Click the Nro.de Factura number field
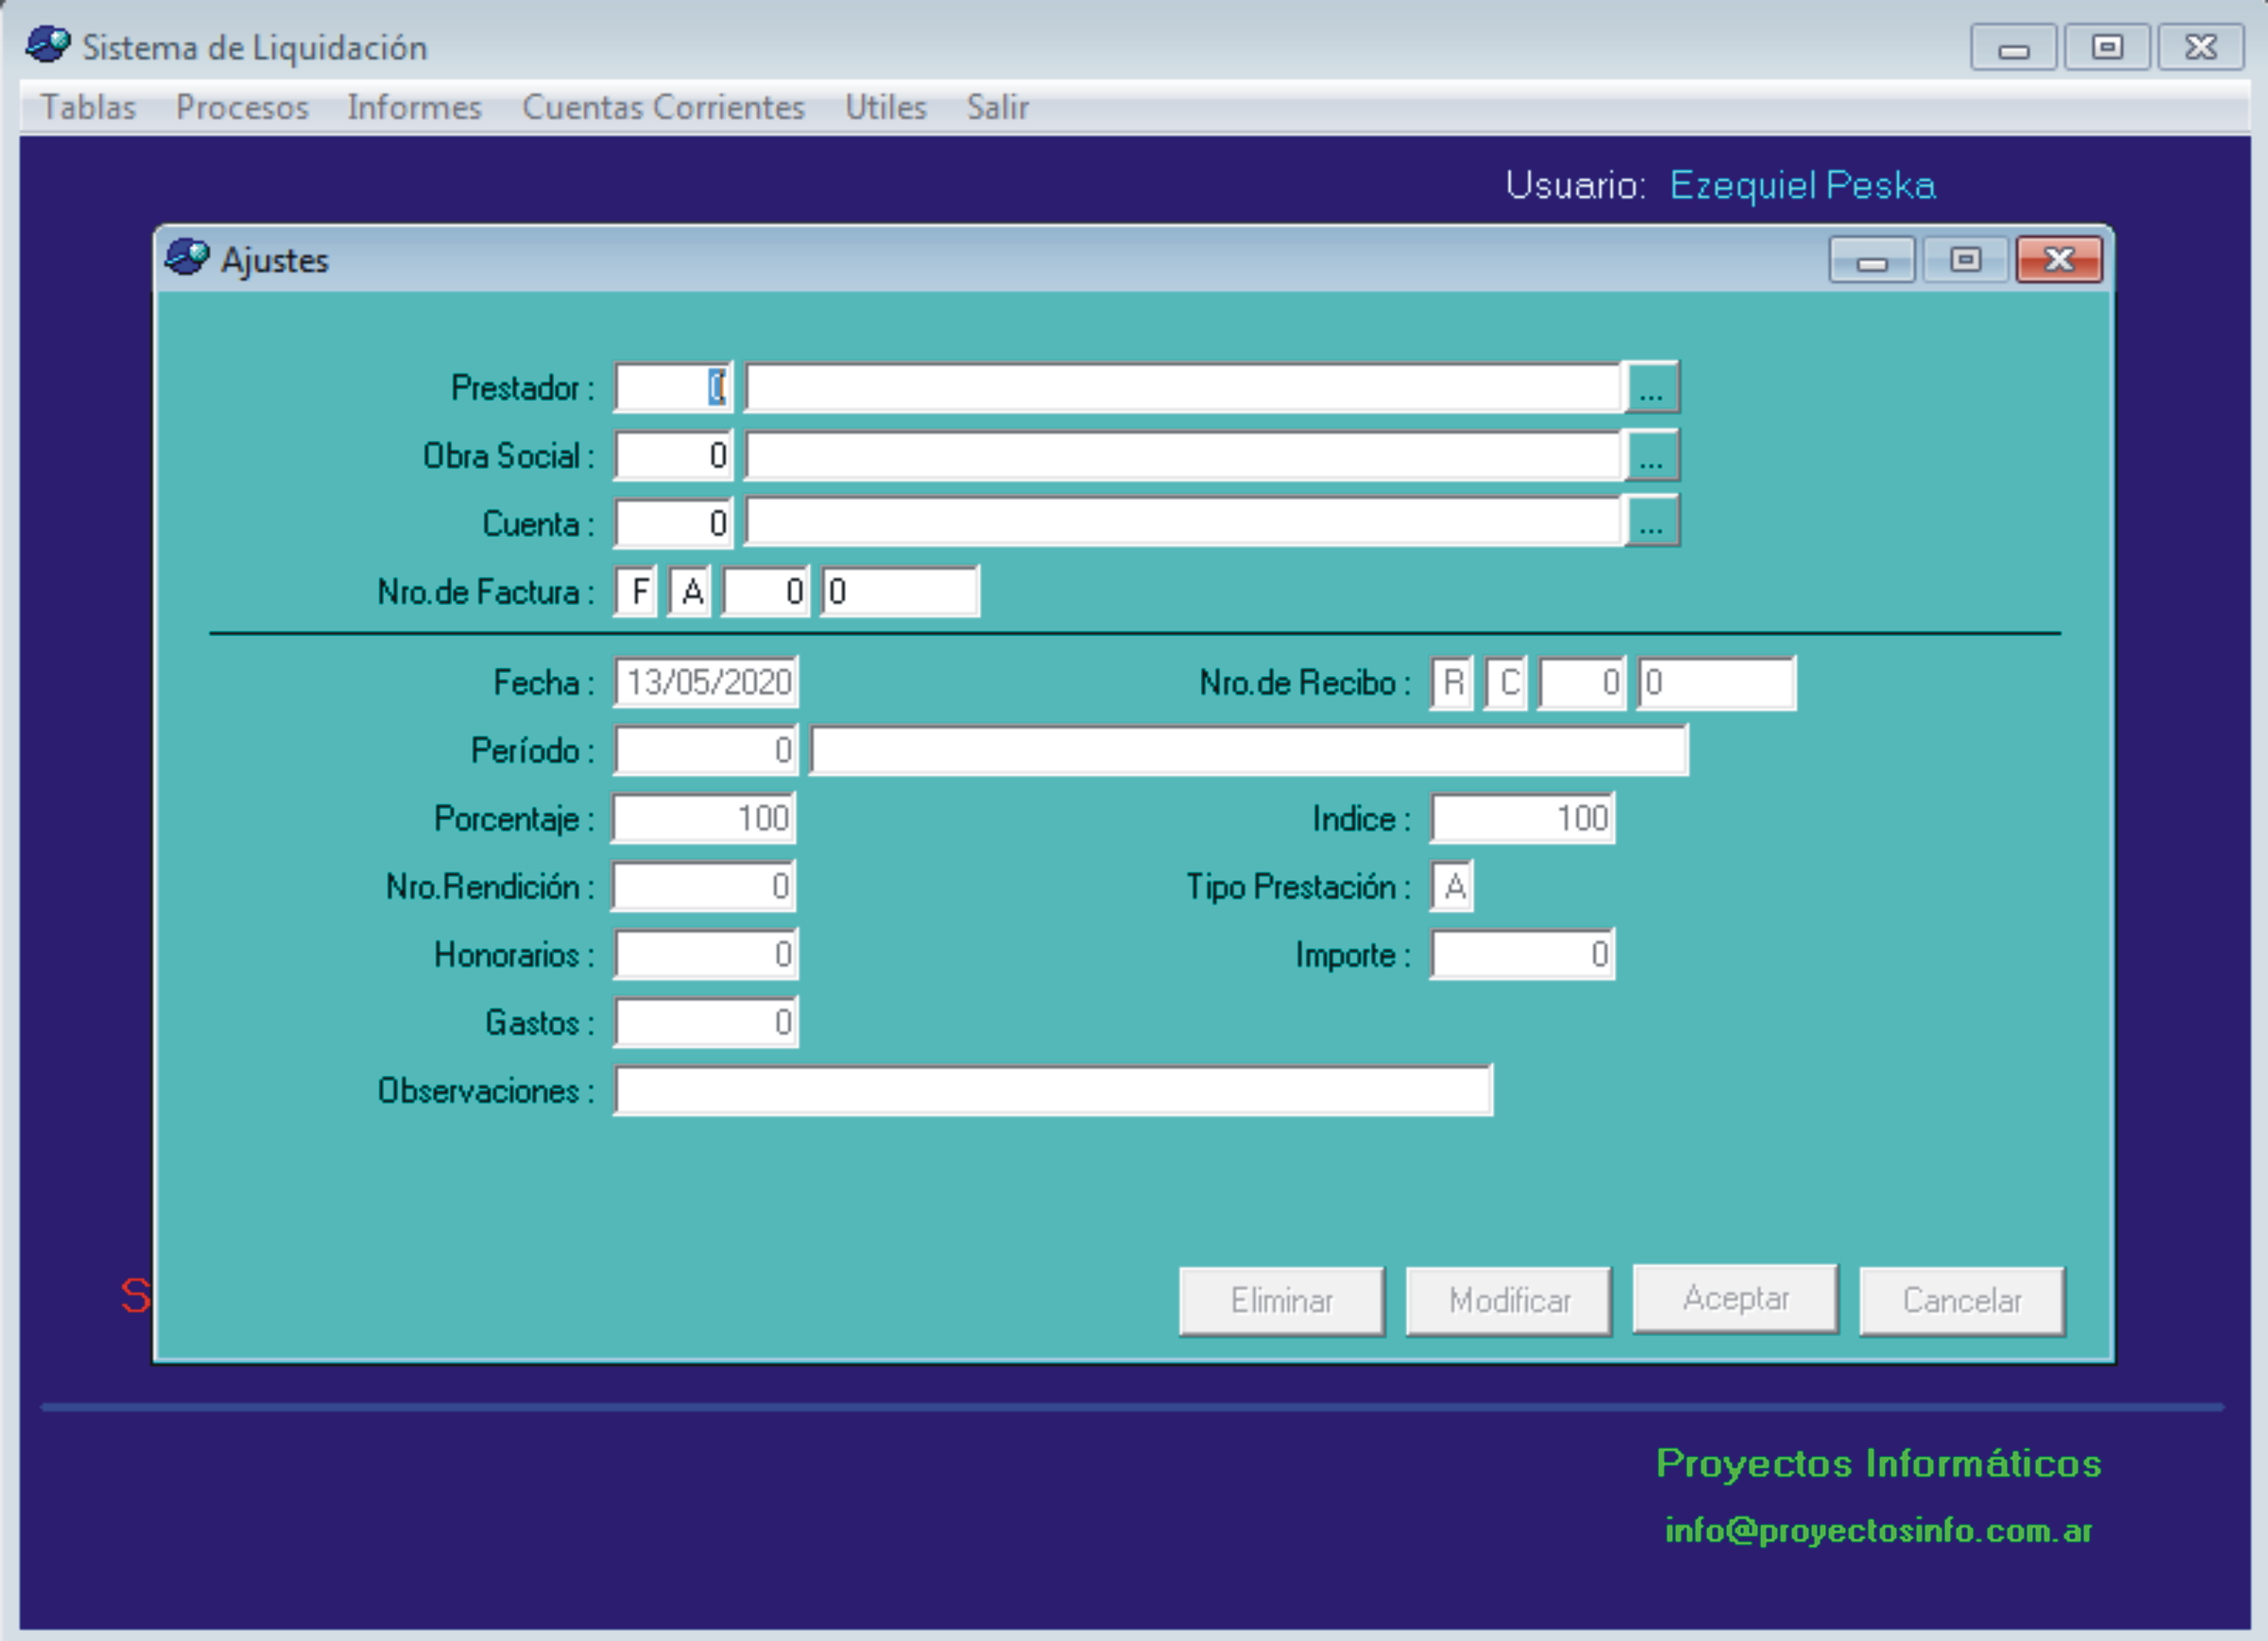This screenshot has height=1641, width=2268. pos(900,591)
